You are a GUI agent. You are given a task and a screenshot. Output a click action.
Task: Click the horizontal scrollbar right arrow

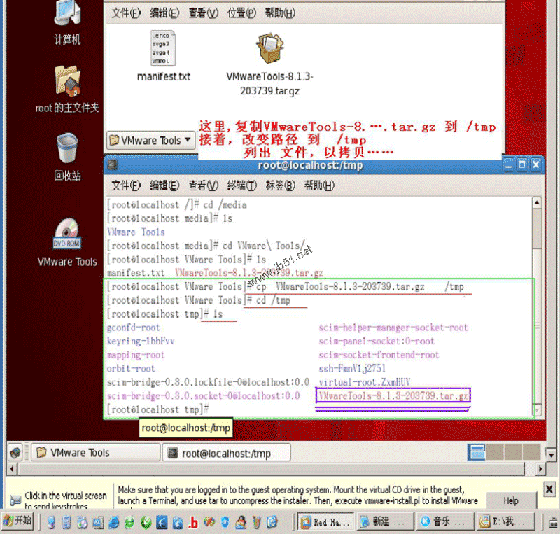click(x=540, y=469)
